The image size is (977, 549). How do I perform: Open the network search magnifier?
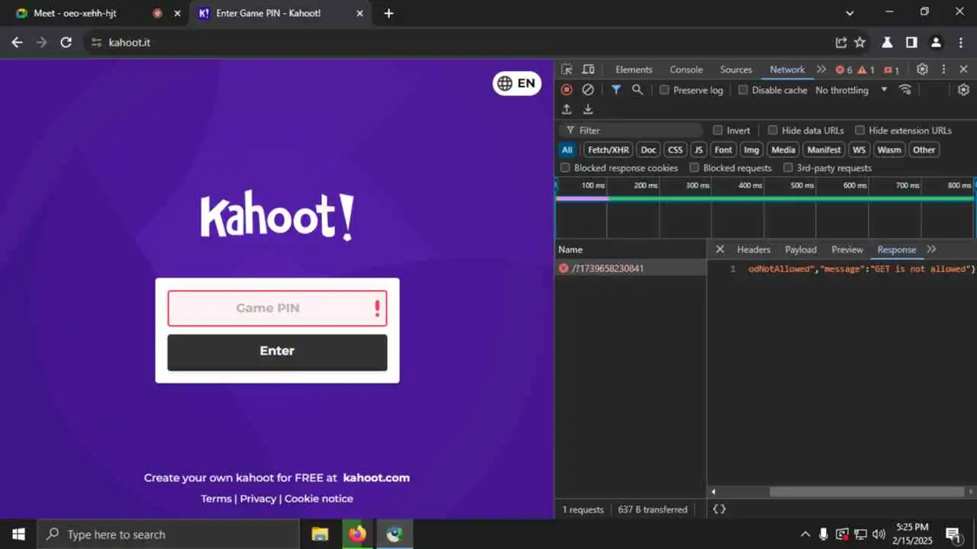click(637, 89)
